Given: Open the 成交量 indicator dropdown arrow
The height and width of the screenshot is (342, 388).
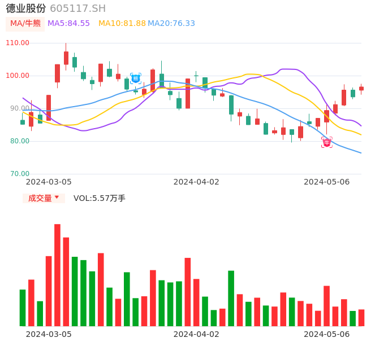Looking at the screenshot, I should 57,198.
